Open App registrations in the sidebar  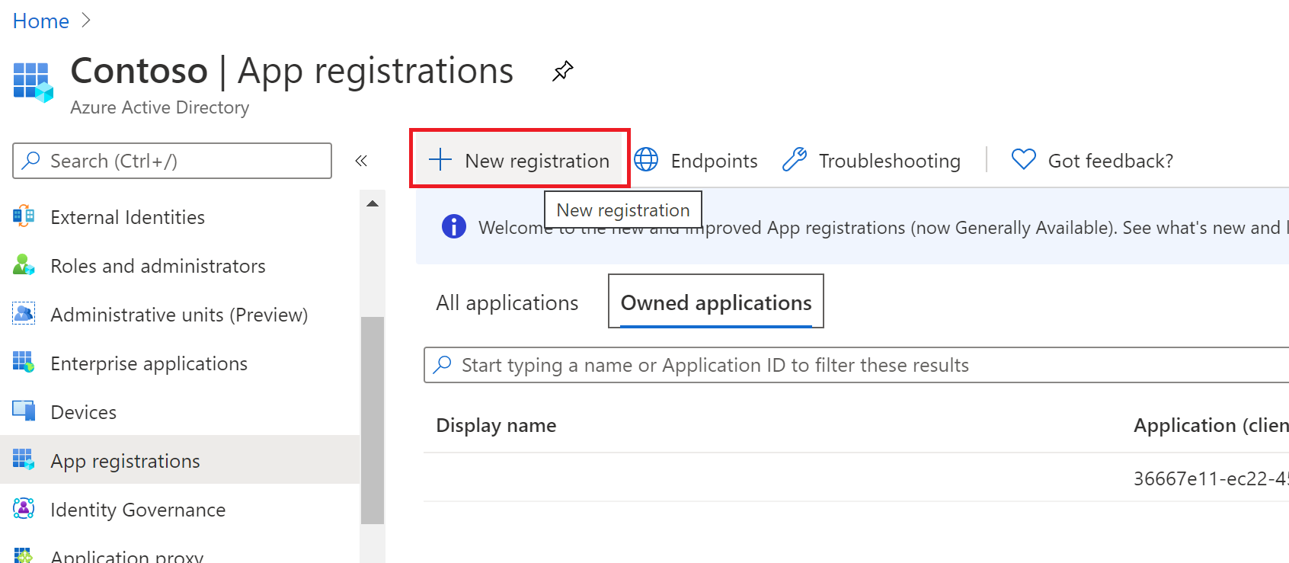(x=126, y=461)
